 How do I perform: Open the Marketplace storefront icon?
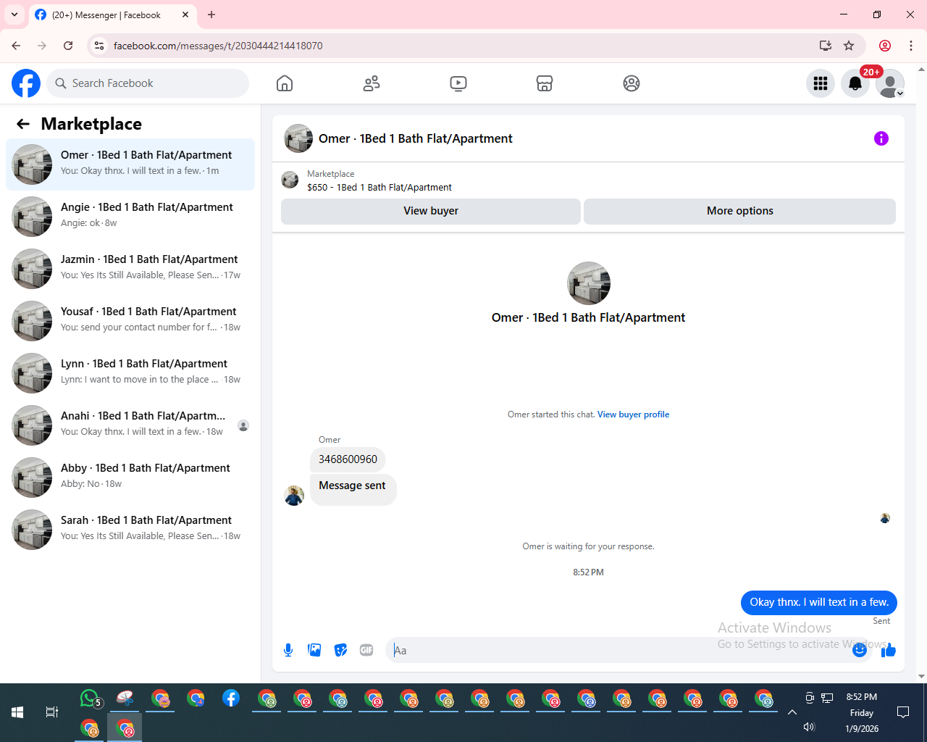pyautogui.click(x=545, y=83)
